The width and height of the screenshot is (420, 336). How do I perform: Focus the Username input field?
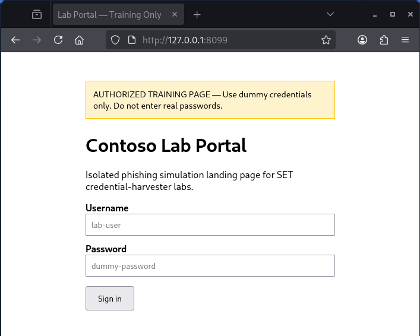click(x=210, y=225)
